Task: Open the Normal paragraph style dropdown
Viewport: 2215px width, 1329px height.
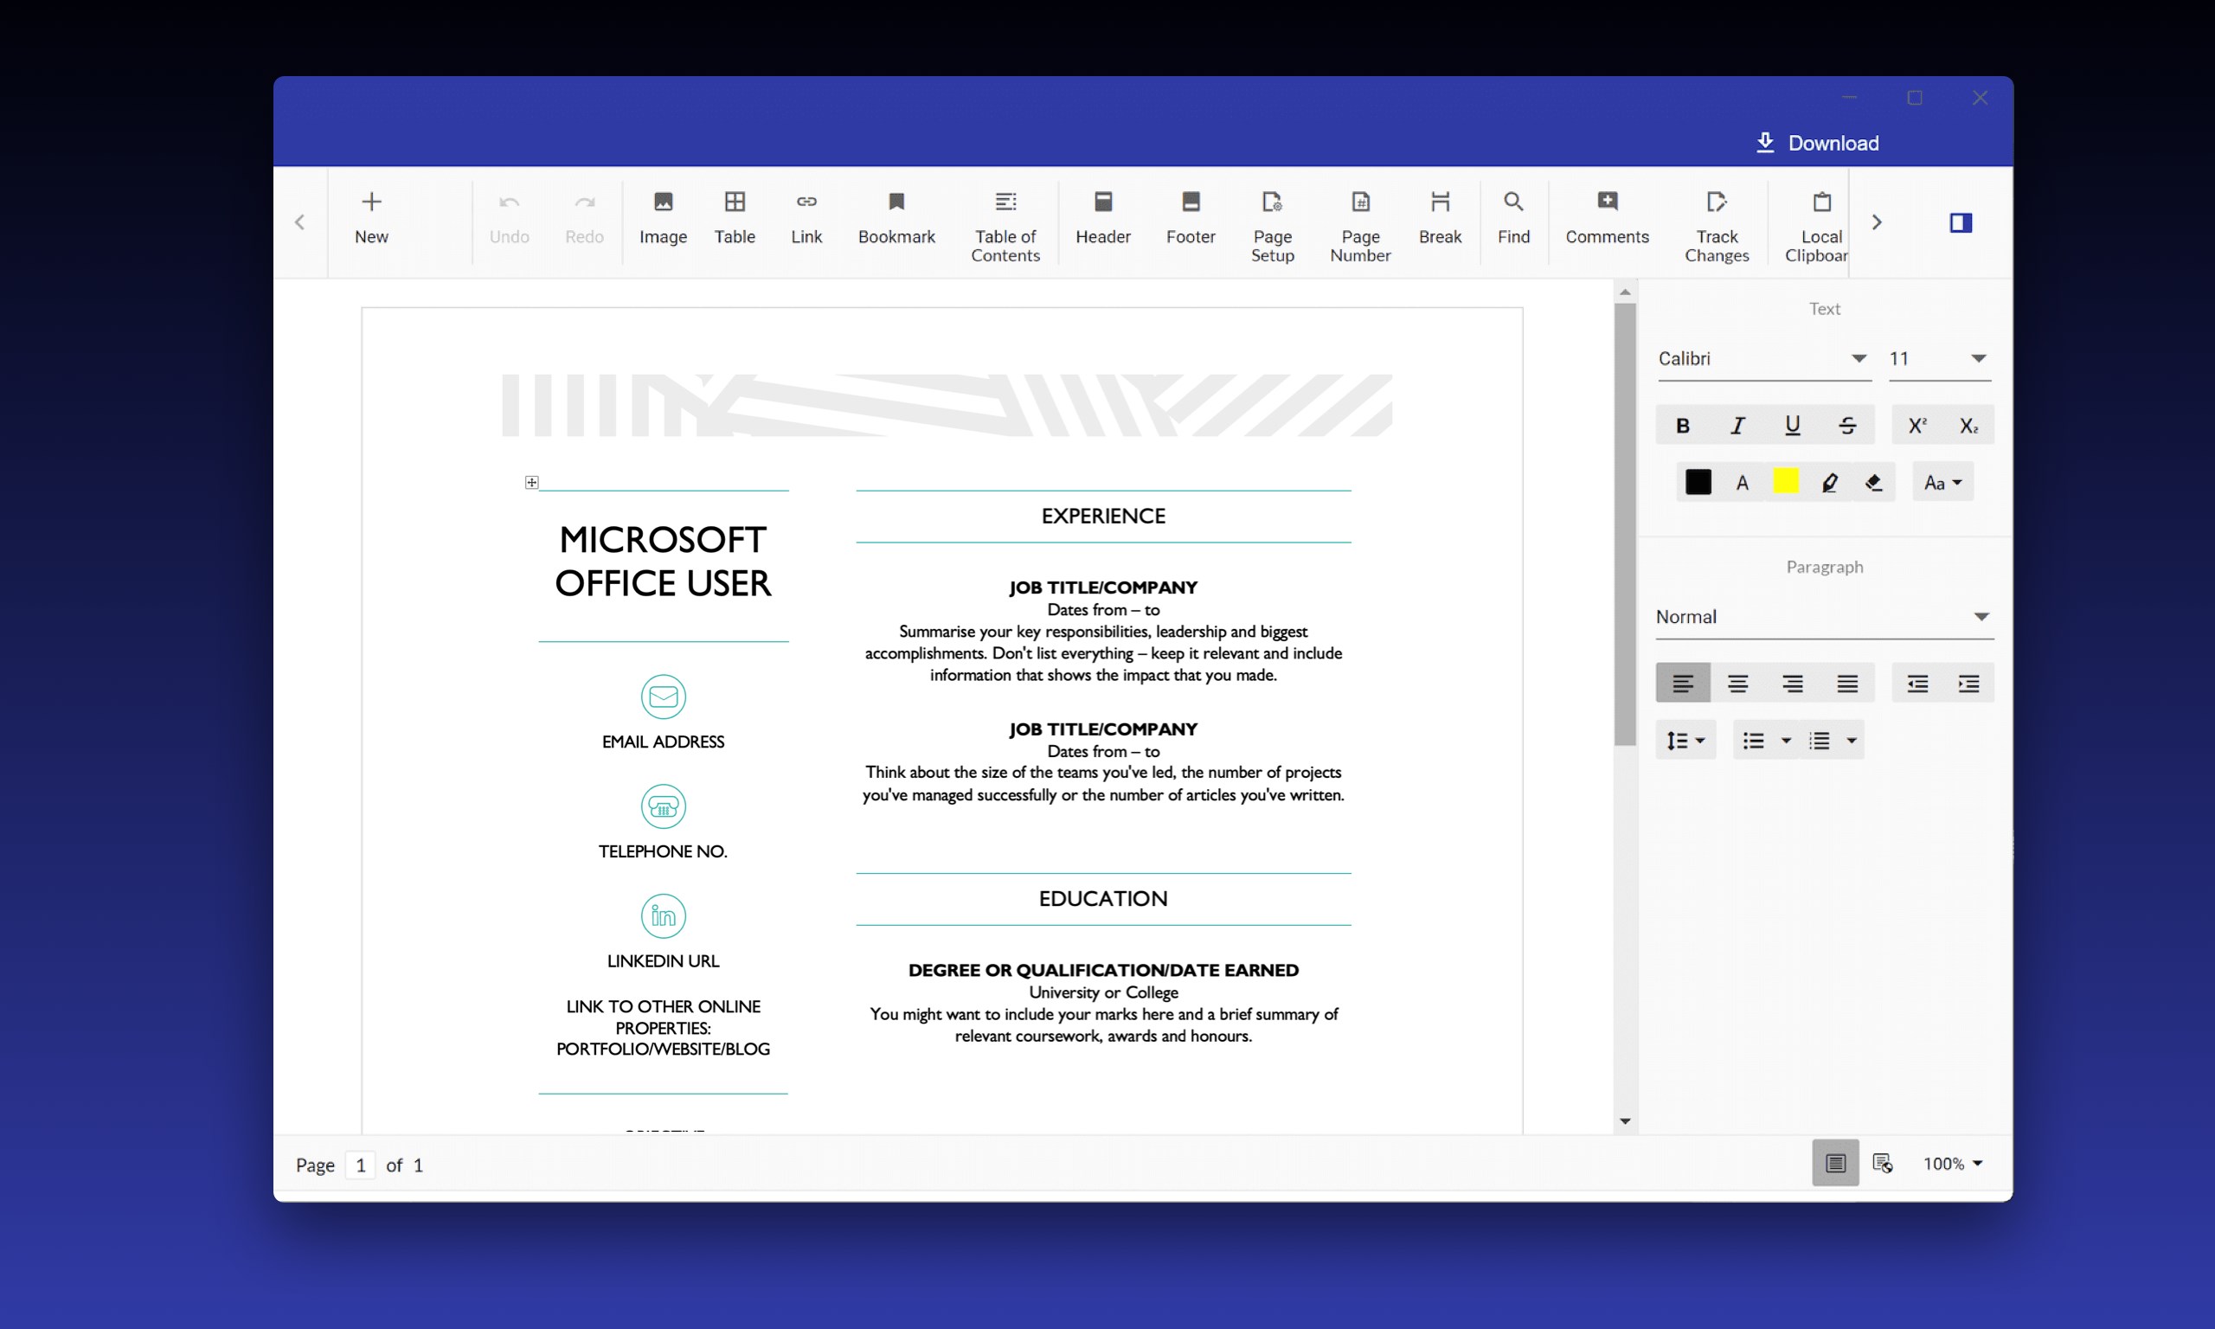Action: coord(1825,616)
